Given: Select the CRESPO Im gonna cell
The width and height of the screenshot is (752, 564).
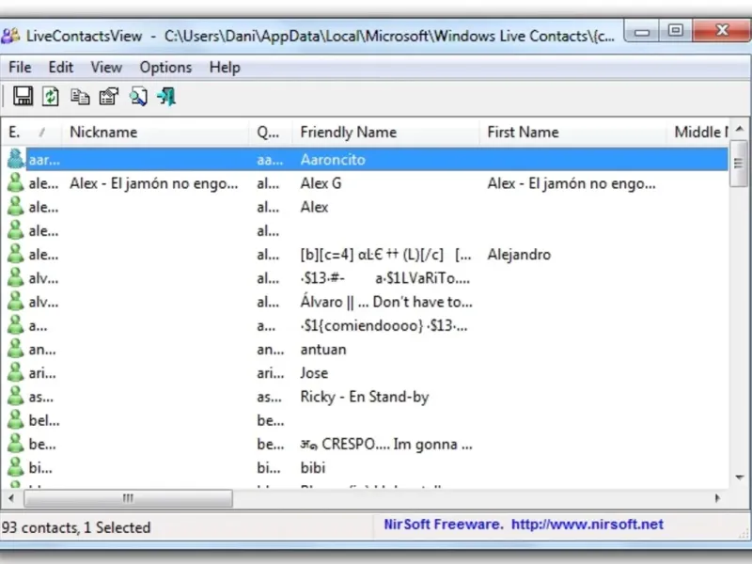Looking at the screenshot, I should coord(386,444).
